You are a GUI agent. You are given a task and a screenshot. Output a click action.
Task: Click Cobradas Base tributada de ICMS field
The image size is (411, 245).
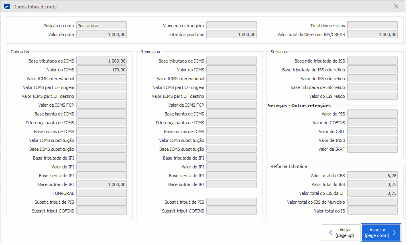point(101,61)
